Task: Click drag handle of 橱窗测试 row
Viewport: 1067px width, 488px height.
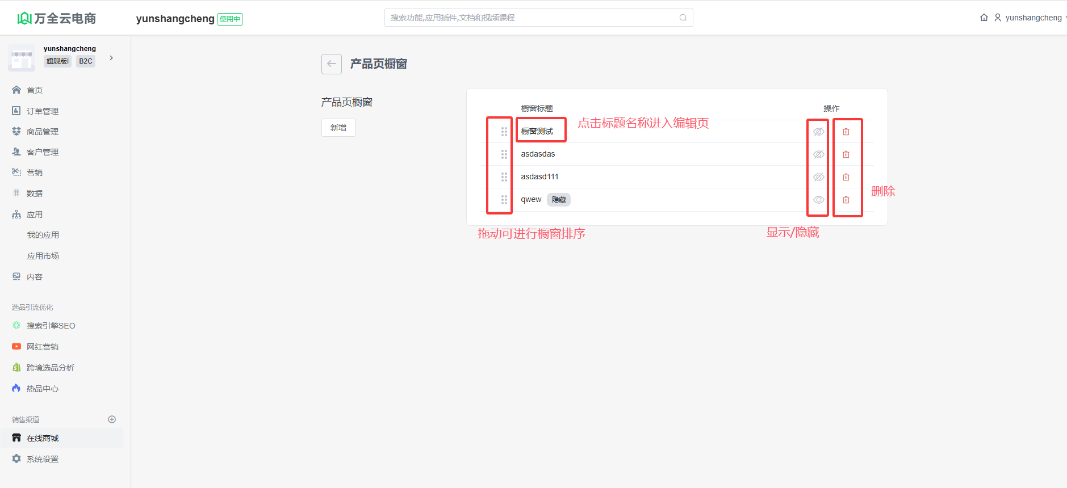Action: (x=504, y=132)
